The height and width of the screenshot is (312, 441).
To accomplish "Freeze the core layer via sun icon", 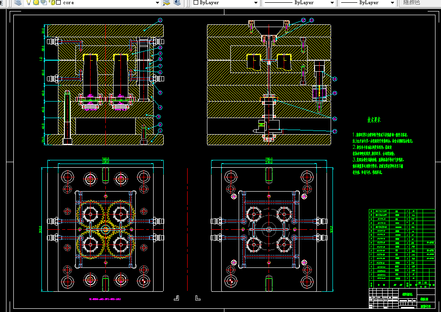I will tap(36, 3).
